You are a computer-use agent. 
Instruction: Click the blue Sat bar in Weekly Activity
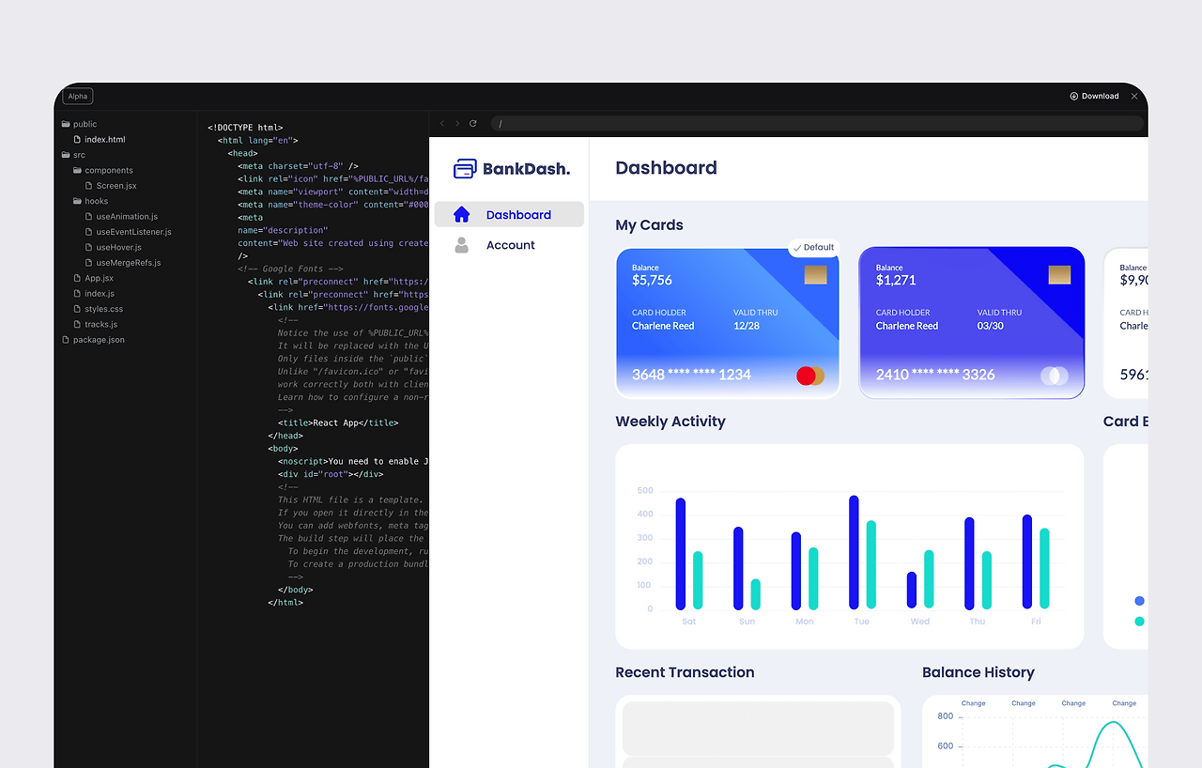[x=681, y=554]
